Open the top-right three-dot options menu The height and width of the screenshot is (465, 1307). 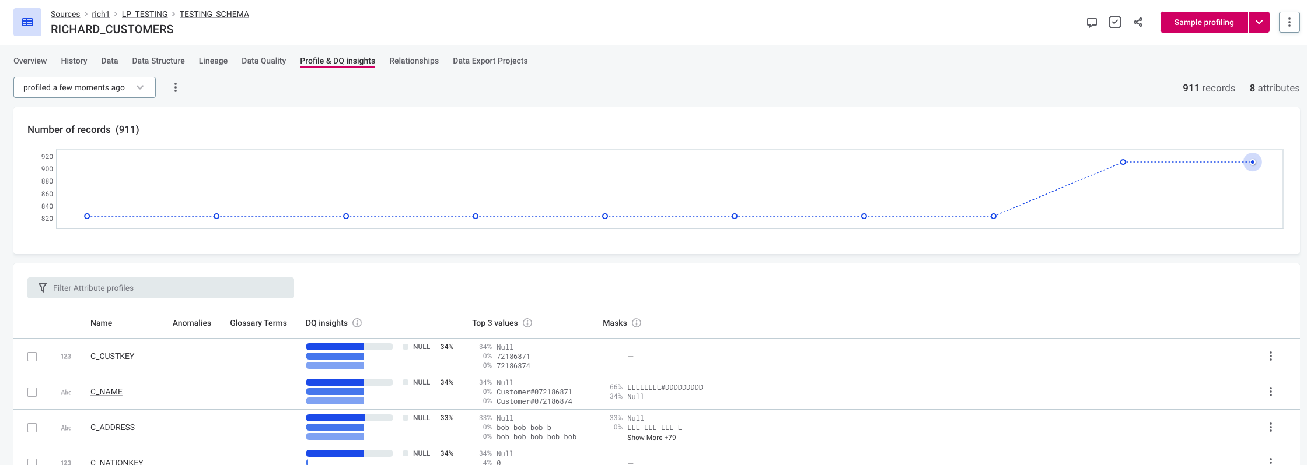[1289, 23]
